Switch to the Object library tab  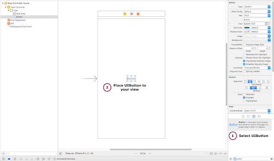pyautogui.click(x=254, y=116)
